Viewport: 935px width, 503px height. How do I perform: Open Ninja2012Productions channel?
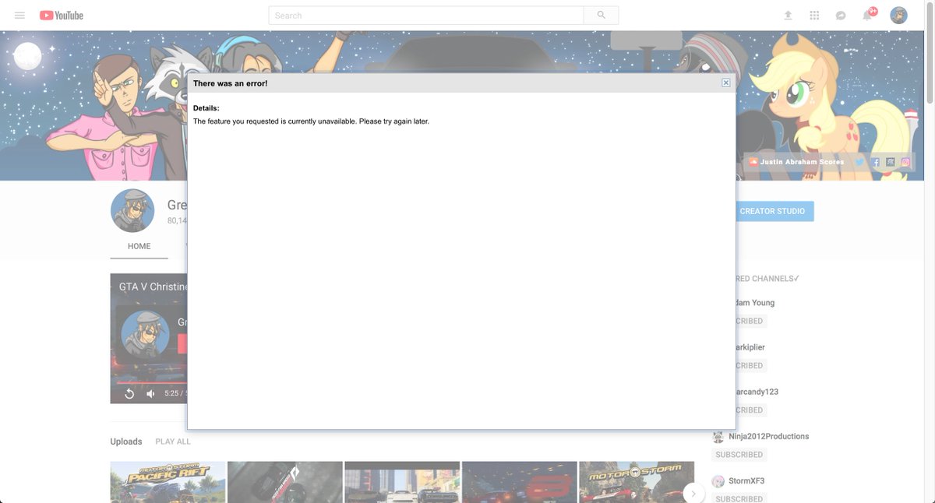(x=768, y=436)
